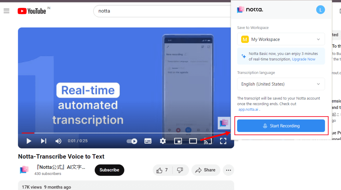341x190 pixels.
Task: Skip to next video
Action: 44,141
